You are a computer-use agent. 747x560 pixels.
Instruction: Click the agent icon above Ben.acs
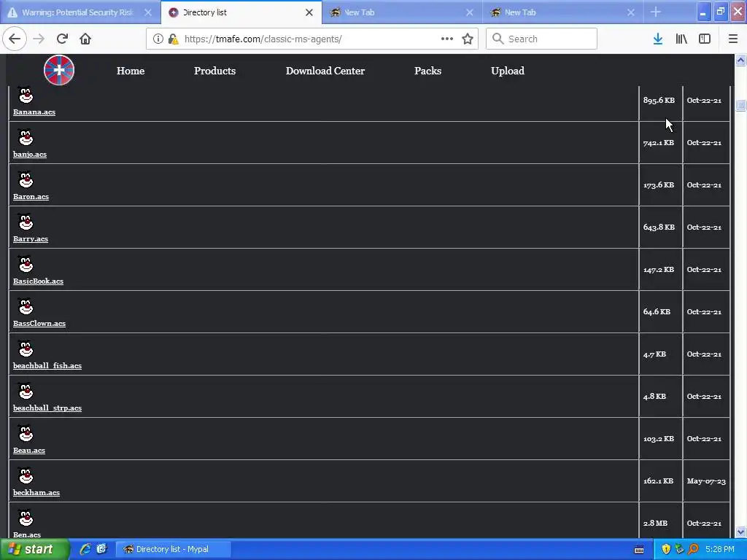pyautogui.click(x=26, y=518)
